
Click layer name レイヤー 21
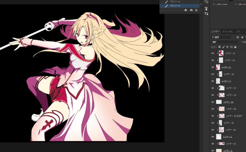(231, 144)
